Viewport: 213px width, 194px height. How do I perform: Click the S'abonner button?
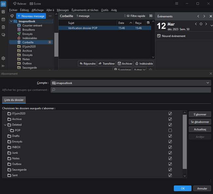200,114
